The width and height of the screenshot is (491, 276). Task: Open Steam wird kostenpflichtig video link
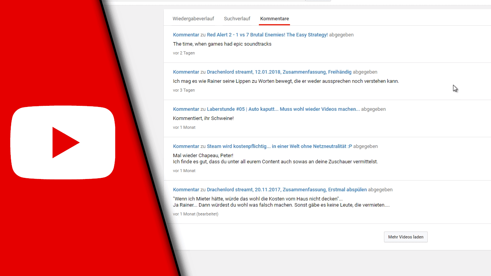click(279, 146)
